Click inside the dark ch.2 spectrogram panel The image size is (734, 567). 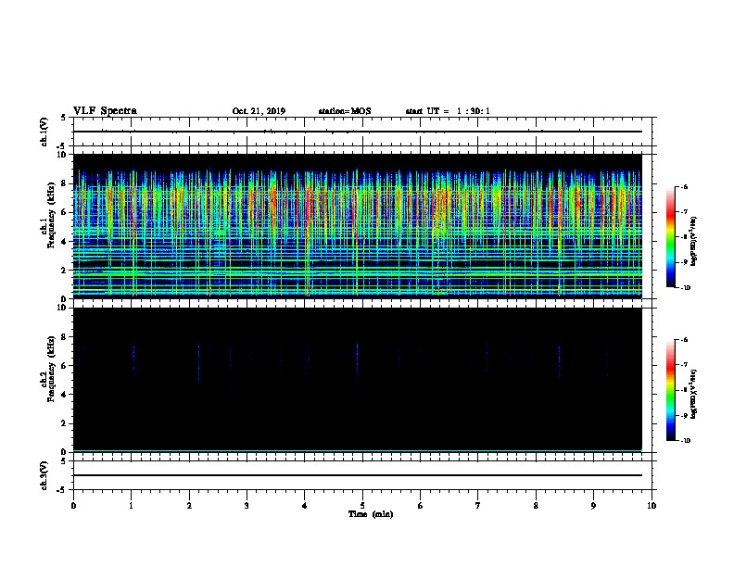click(x=357, y=380)
